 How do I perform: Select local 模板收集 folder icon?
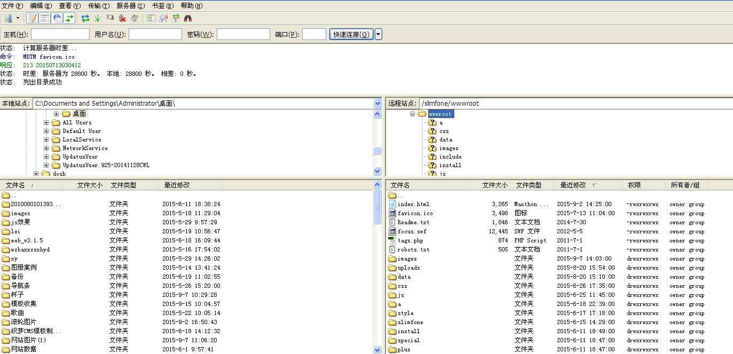pos(6,304)
